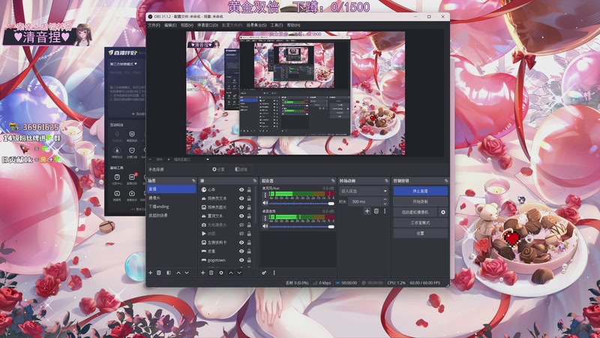Image resolution: width=600 pixels, height=338 pixels.
Task: Toggle 工作室模式 studio mode button
Action: [x=420, y=222]
